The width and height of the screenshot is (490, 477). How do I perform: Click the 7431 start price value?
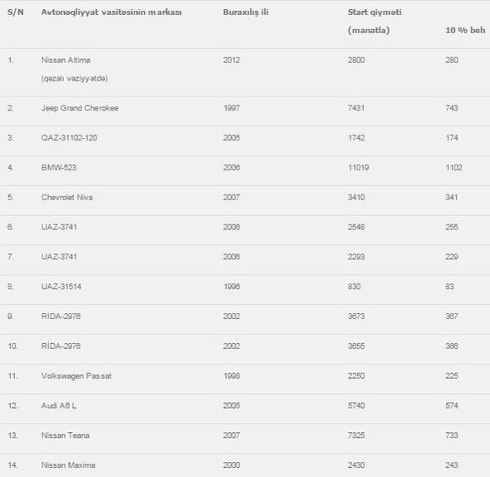point(356,108)
